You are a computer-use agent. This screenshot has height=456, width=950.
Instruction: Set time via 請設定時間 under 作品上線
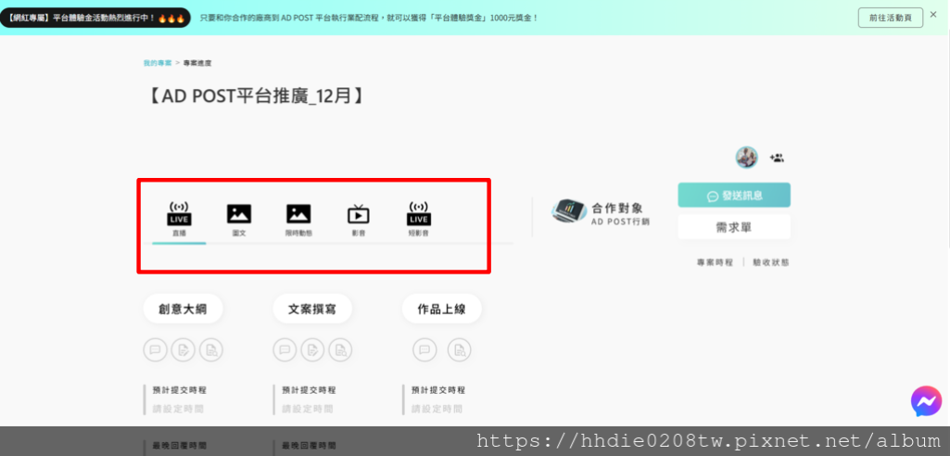(x=437, y=409)
